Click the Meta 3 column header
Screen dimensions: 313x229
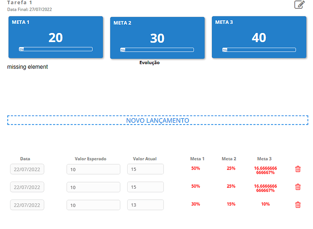264,159
